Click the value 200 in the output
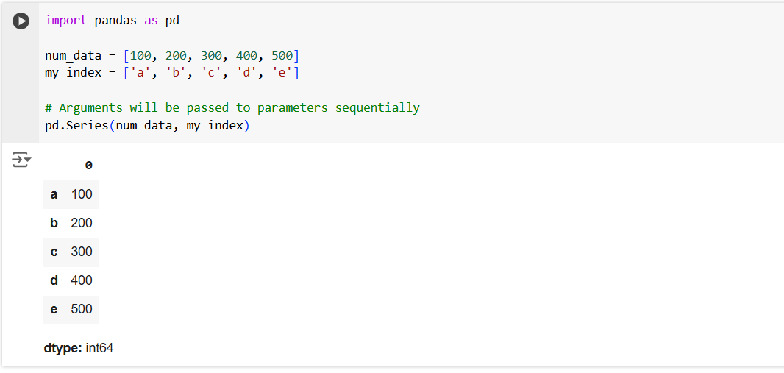This screenshot has width=784, height=373. click(82, 223)
